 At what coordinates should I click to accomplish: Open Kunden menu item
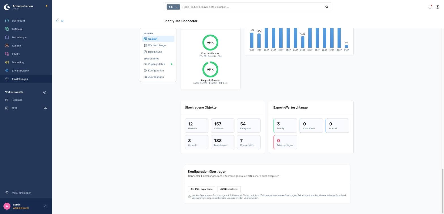tap(16, 46)
